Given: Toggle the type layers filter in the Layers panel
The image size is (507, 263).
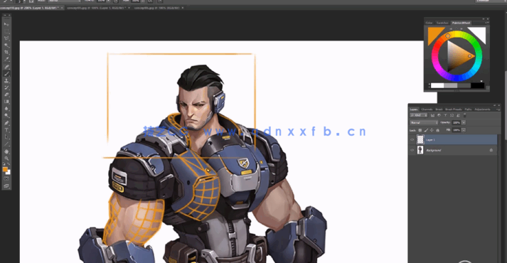Looking at the screenshot, I should [x=445, y=115].
